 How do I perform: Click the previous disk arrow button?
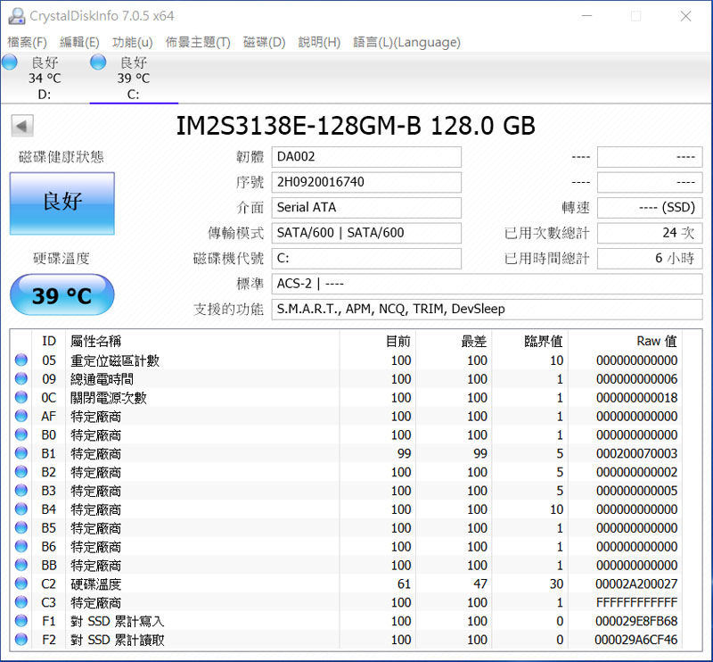[22, 126]
